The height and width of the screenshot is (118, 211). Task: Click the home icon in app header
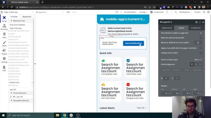coord(102,19)
